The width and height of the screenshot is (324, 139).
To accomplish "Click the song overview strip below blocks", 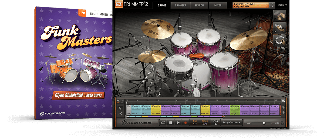I will tap(175, 117).
